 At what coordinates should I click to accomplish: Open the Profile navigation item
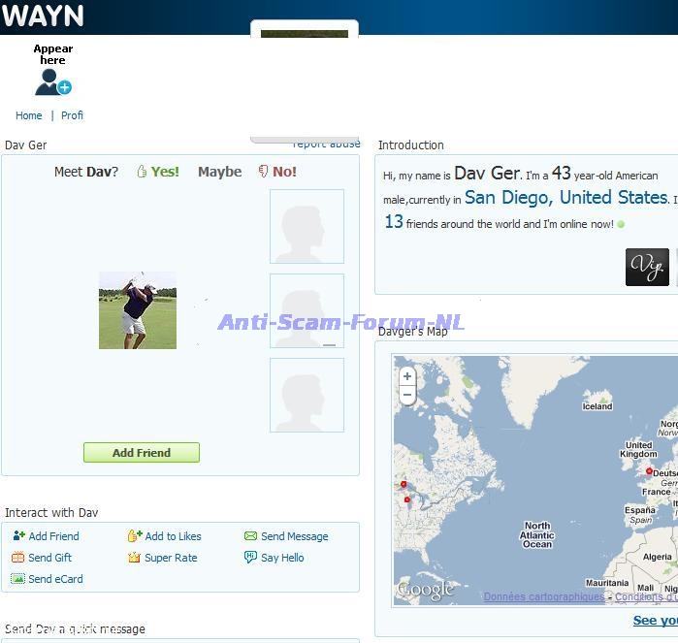point(73,115)
